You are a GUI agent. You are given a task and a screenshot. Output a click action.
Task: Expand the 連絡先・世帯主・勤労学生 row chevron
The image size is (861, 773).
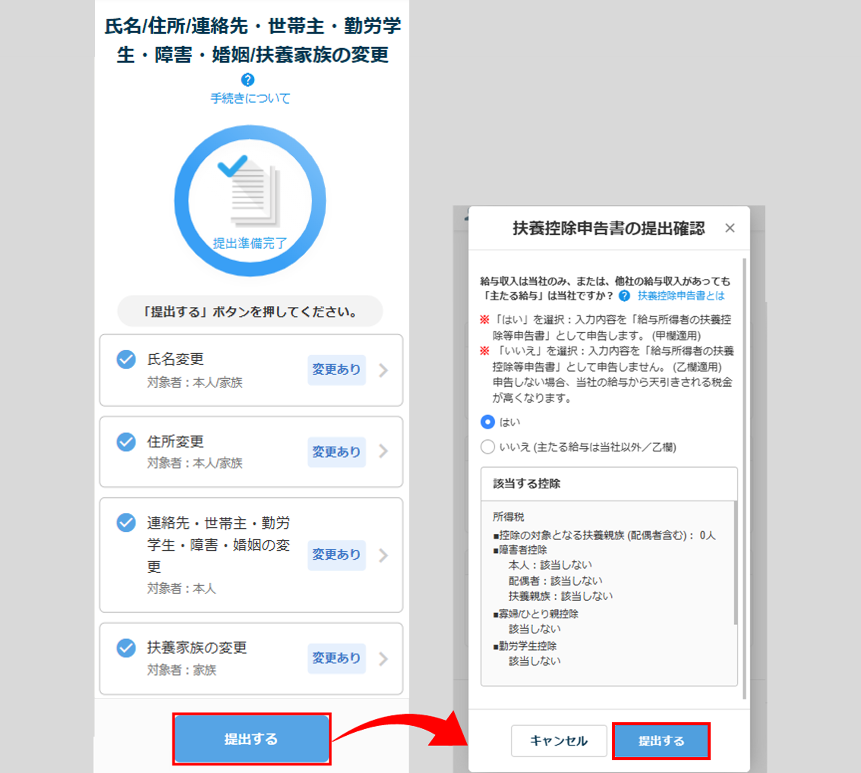(383, 555)
